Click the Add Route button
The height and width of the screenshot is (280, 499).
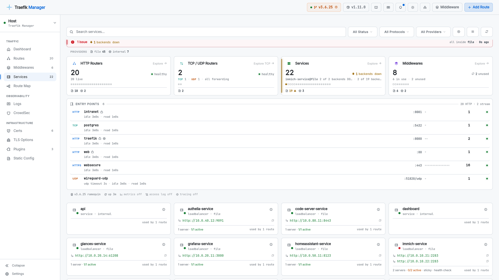tap(478, 7)
